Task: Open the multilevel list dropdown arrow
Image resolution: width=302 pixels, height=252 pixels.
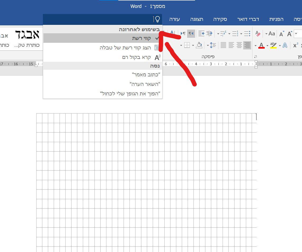Action: tap(218, 34)
